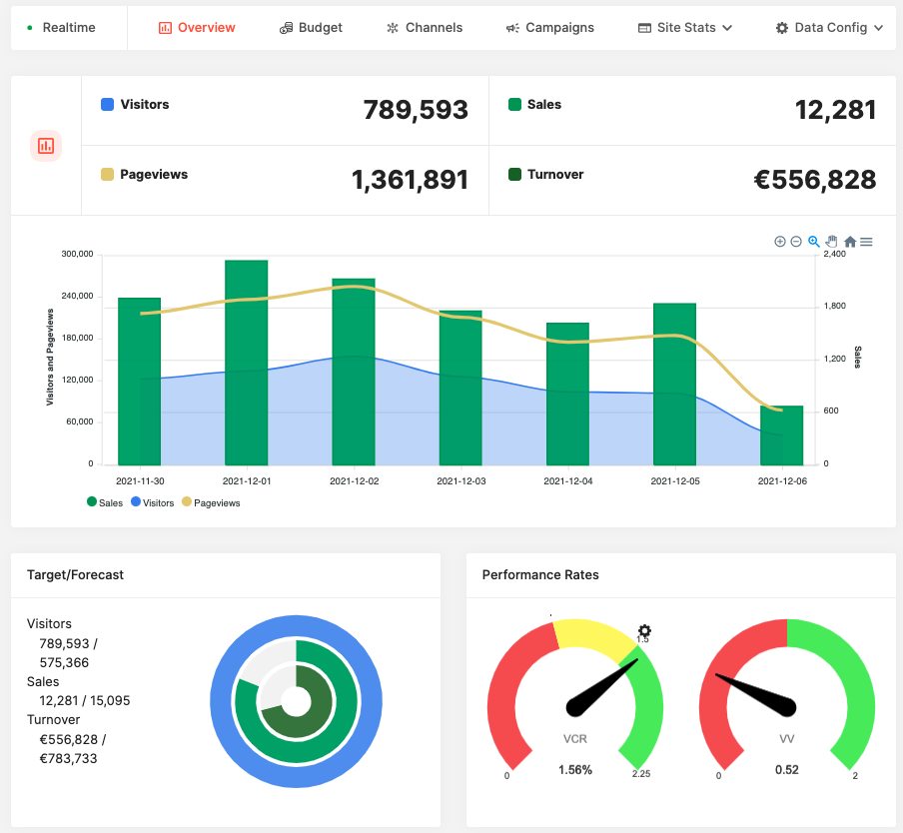
Task: Toggle the Sales series in the chart legend
Action: pyautogui.click(x=104, y=502)
